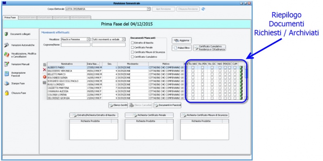Expand the Corpo Elettorale dropdown
The height and width of the screenshot is (161, 323).
pos(149,8)
